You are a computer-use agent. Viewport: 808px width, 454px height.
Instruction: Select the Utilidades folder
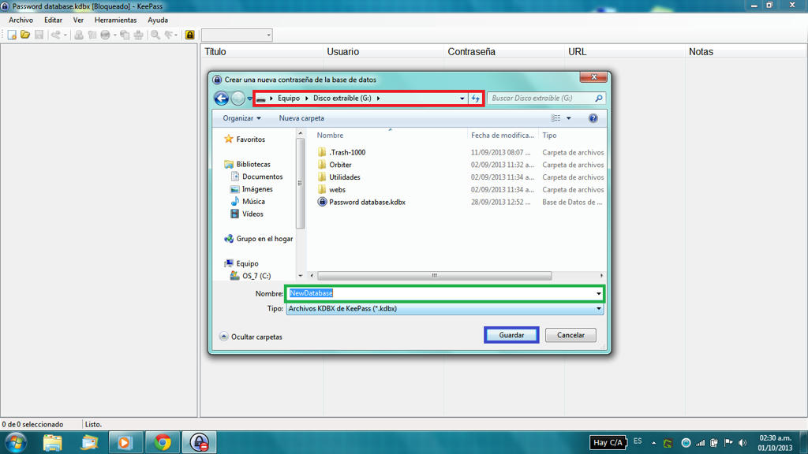pos(344,177)
